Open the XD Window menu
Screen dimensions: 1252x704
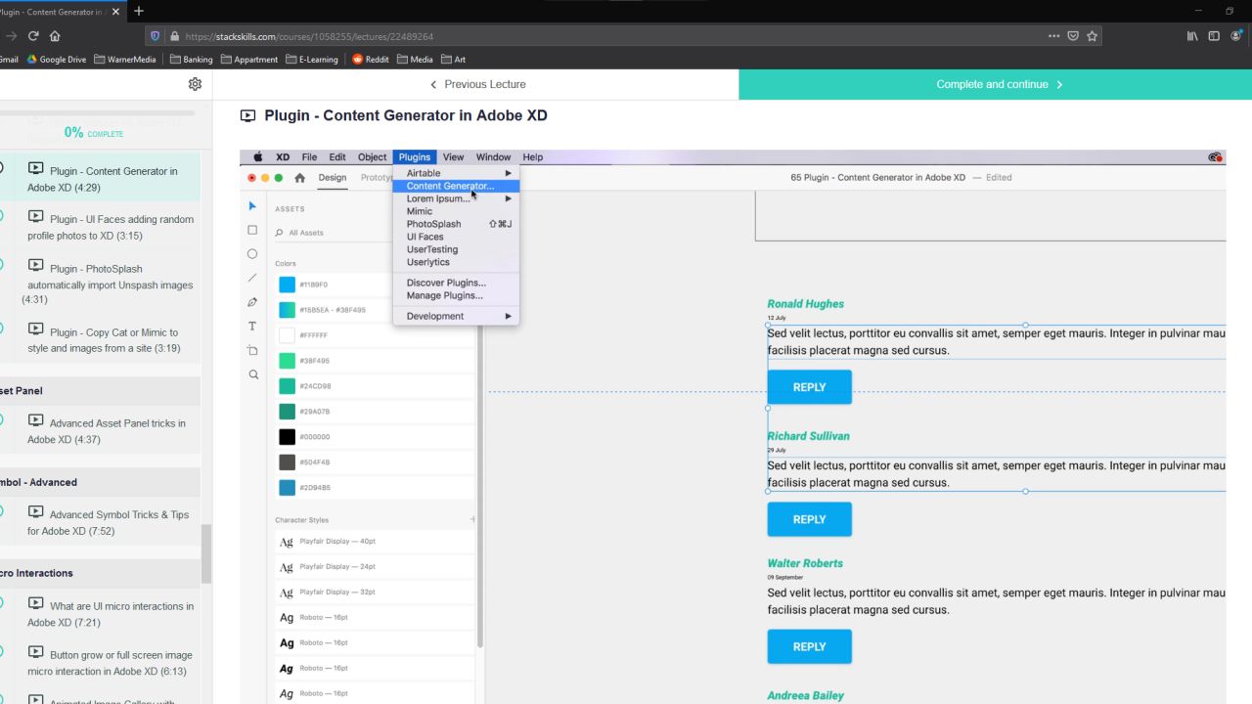point(493,156)
